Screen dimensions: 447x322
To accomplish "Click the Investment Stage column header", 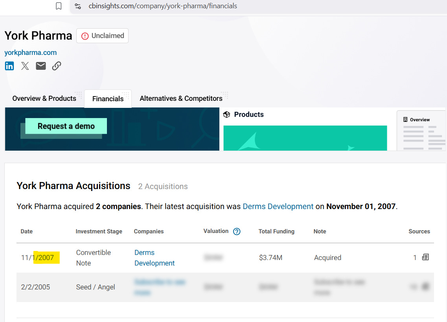I will (99, 231).
